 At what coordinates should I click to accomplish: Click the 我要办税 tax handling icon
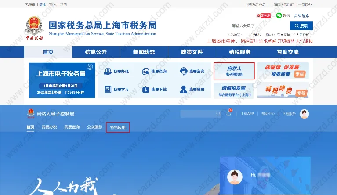tap(108, 71)
